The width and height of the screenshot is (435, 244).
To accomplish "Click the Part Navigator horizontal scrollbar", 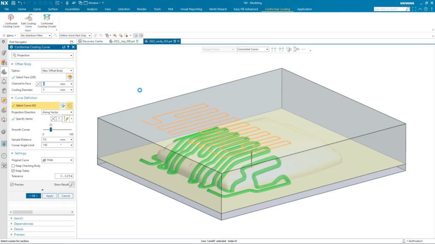I will 23,212.
